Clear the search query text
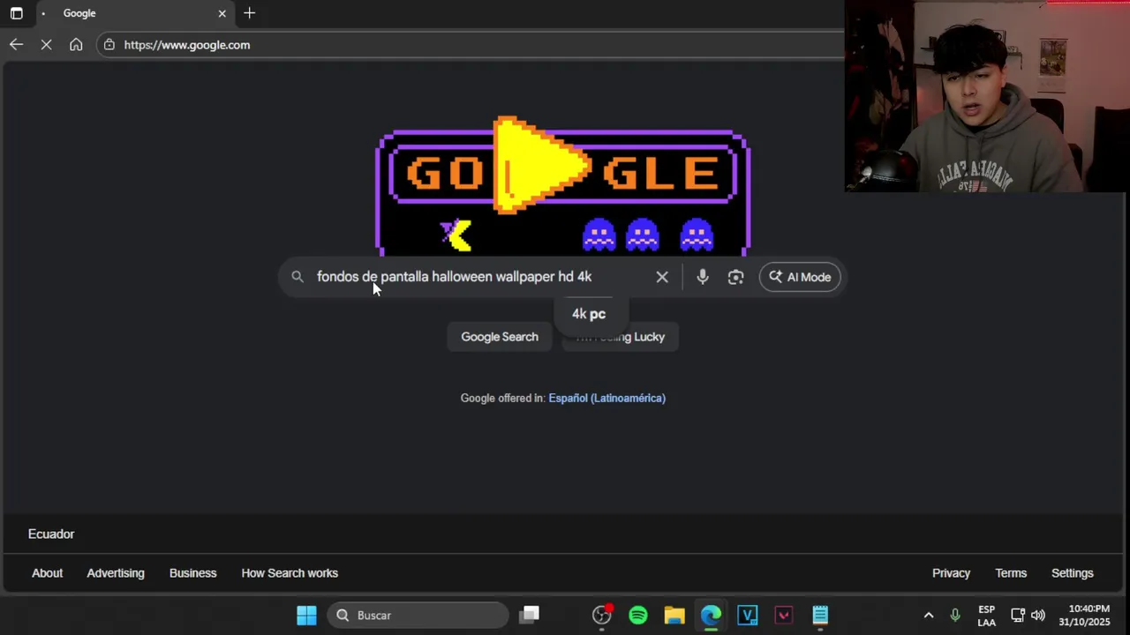 [662, 277]
